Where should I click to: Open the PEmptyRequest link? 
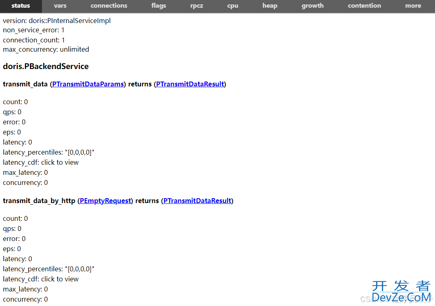coord(105,201)
